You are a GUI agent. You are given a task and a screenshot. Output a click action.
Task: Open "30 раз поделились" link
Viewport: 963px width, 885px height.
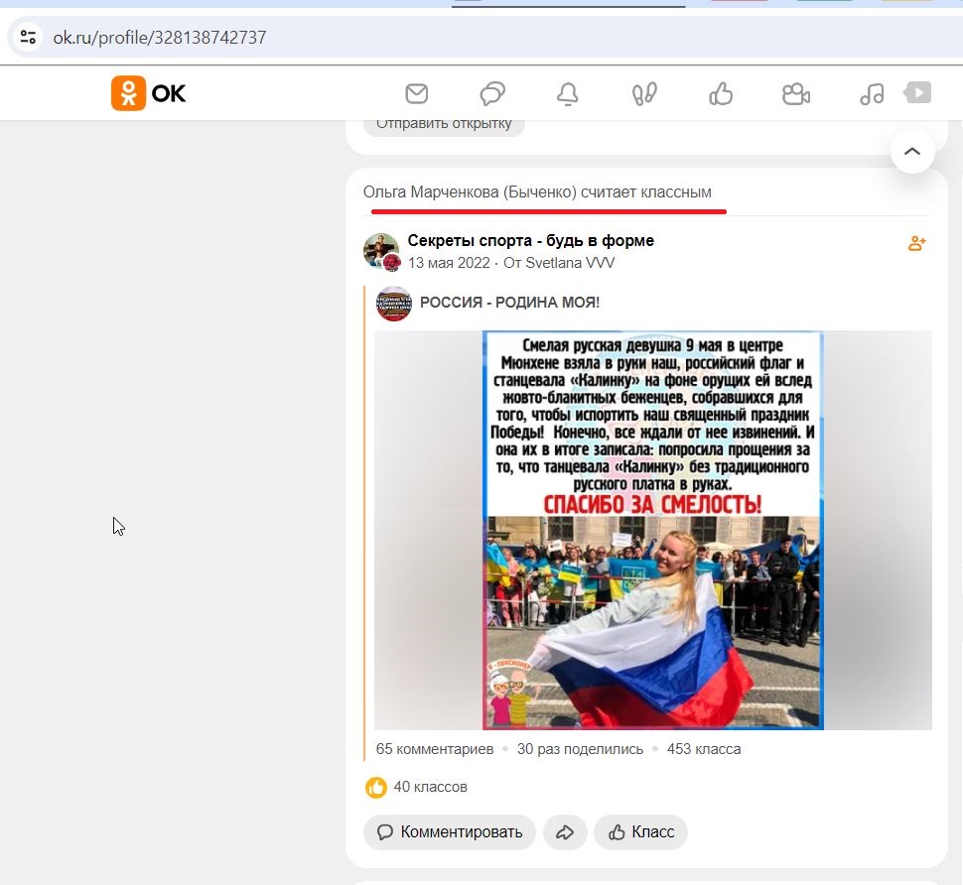click(x=580, y=749)
